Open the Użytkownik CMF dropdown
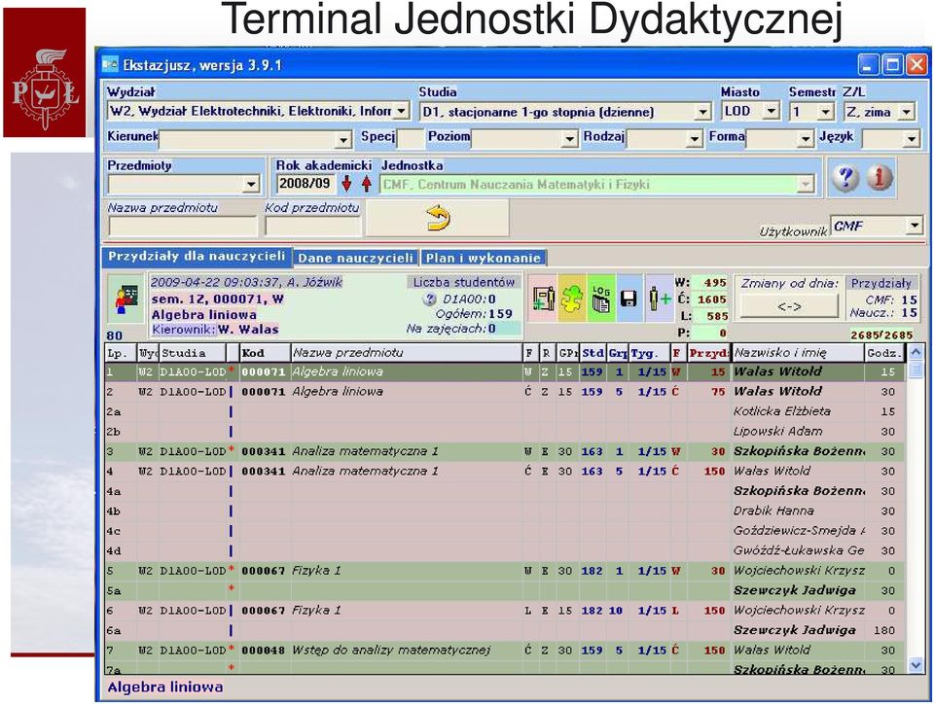This screenshot has width=934, height=704. pos(915,225)
